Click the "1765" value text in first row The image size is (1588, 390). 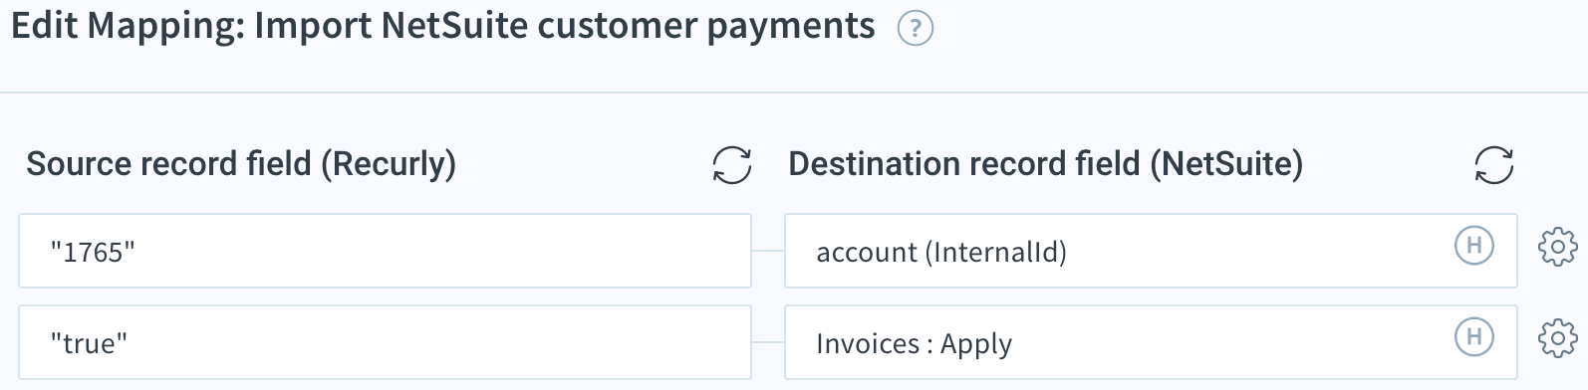93,253
